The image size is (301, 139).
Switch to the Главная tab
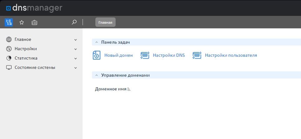pyautogui.click(x=105, y=22)
